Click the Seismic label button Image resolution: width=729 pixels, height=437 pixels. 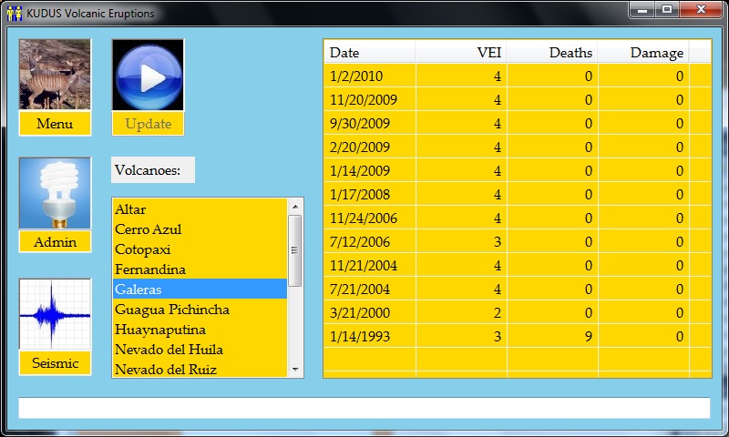click(x=55, y=363)
